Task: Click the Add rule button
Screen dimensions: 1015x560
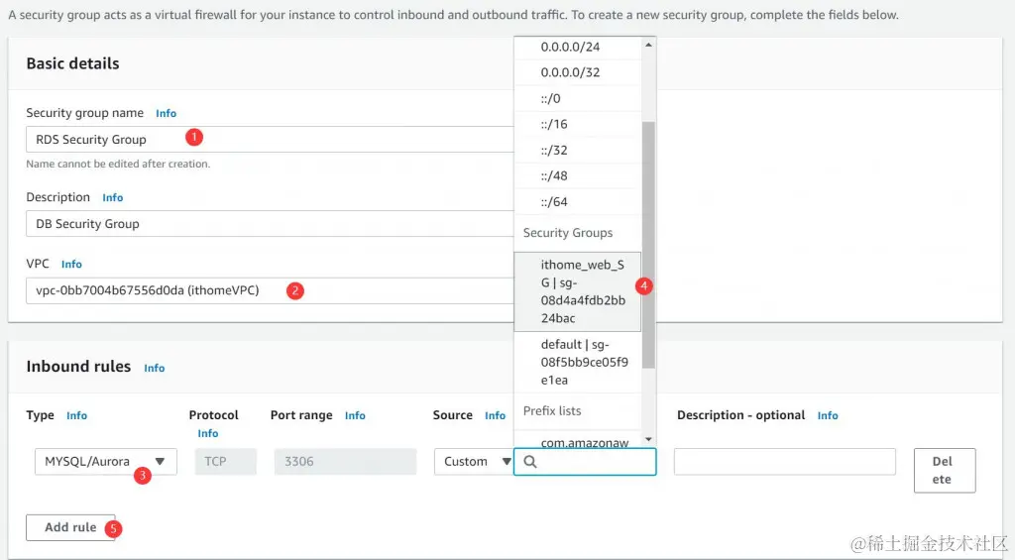Action: [x=70, y=527]
